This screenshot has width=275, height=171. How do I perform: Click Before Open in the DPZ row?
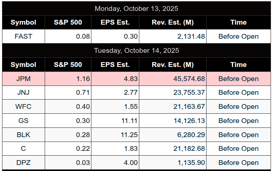point(238,163)
